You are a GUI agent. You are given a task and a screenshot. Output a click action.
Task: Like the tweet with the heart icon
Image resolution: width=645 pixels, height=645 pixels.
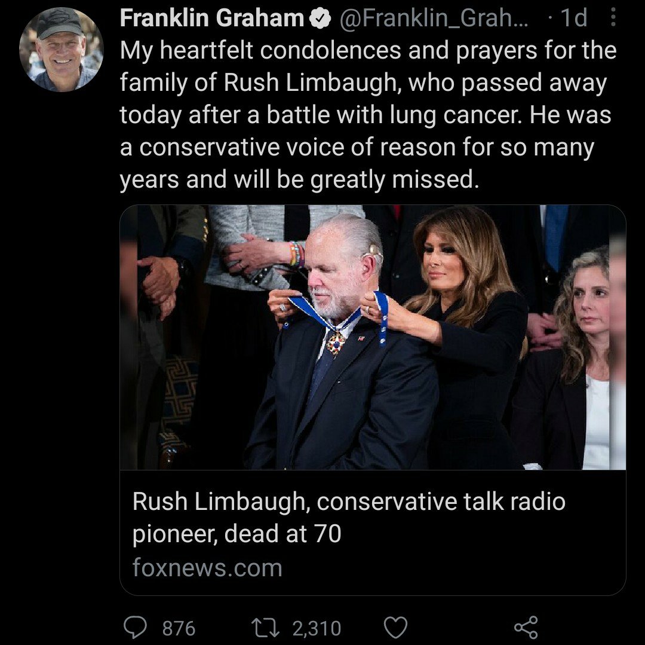coord(395,628)
